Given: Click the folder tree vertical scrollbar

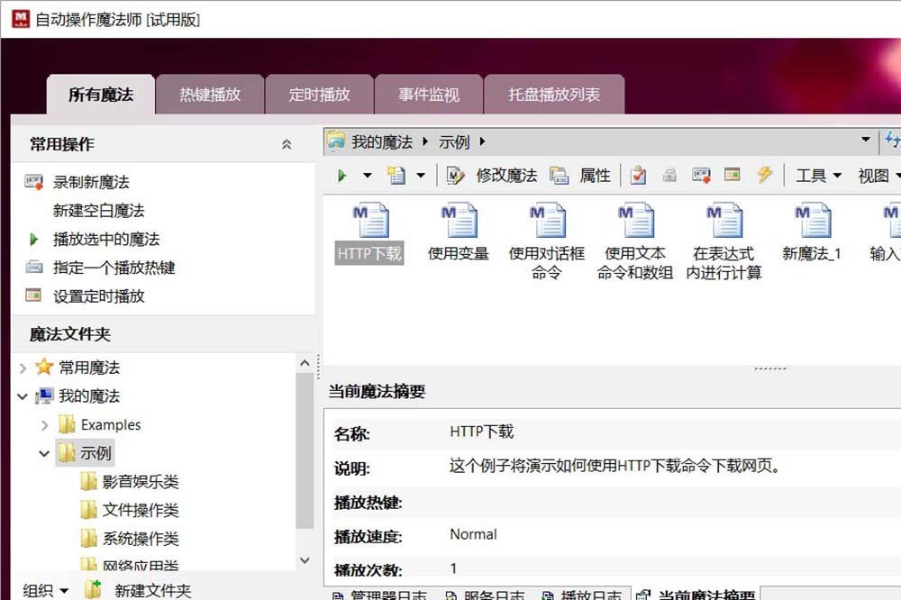Looking at the screenshot, I should (x=305, y=450).
